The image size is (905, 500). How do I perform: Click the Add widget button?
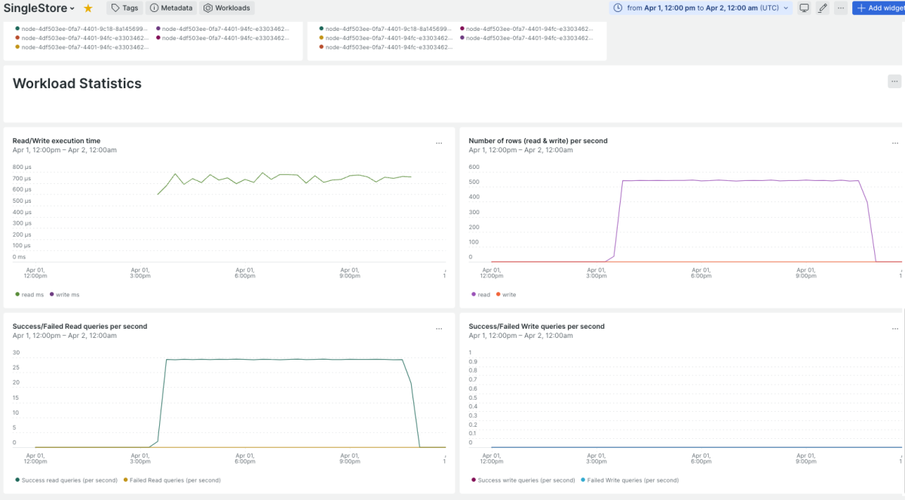pos(879,8)
